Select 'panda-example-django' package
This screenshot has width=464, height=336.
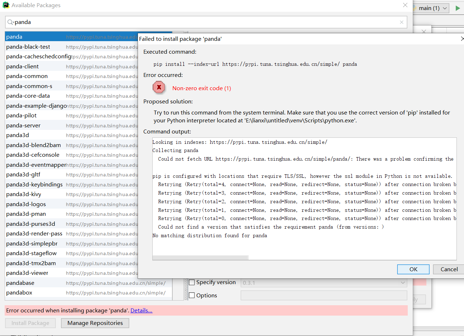tap(71, 106)
